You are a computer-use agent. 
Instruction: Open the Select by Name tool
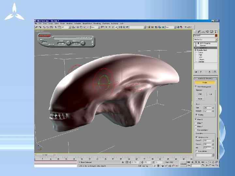click(x=73, y=27)
